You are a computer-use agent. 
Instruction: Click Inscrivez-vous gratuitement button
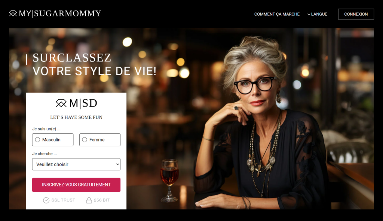(x=76, y=185)
